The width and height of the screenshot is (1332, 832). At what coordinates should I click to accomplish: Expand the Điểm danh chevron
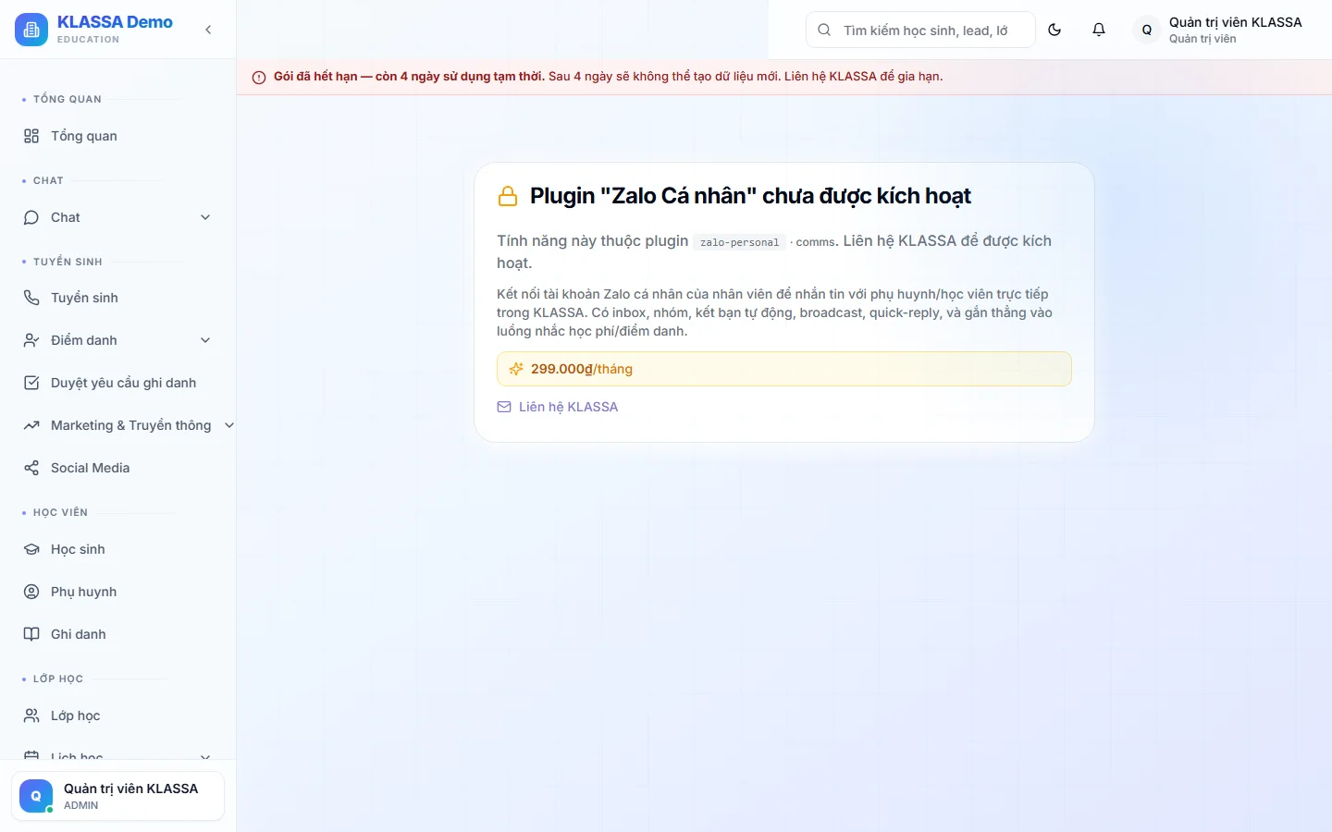tap(205, 340)
